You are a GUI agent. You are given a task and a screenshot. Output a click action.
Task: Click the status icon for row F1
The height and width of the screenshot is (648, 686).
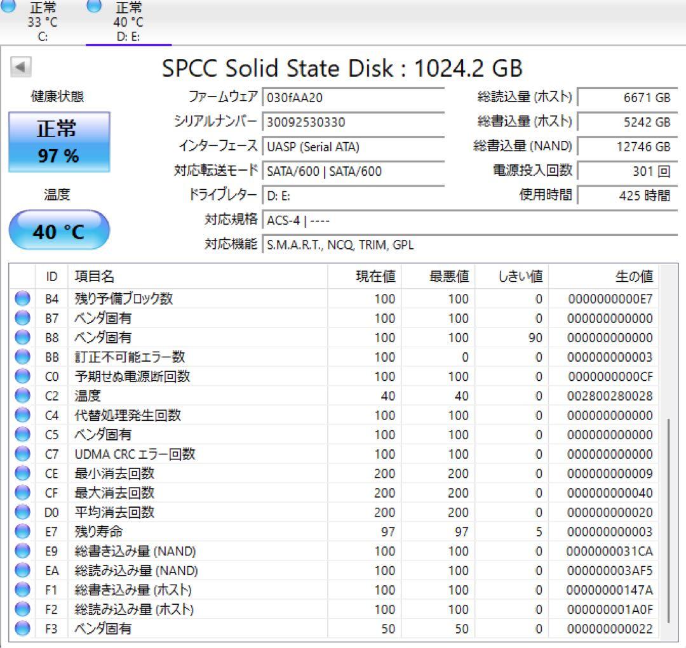pos(22,590)
